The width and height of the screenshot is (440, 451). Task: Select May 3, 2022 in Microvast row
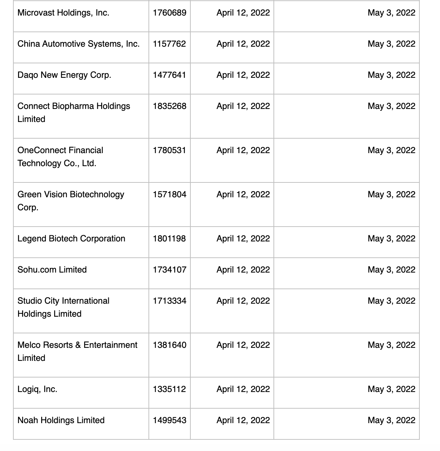(391, 13)
